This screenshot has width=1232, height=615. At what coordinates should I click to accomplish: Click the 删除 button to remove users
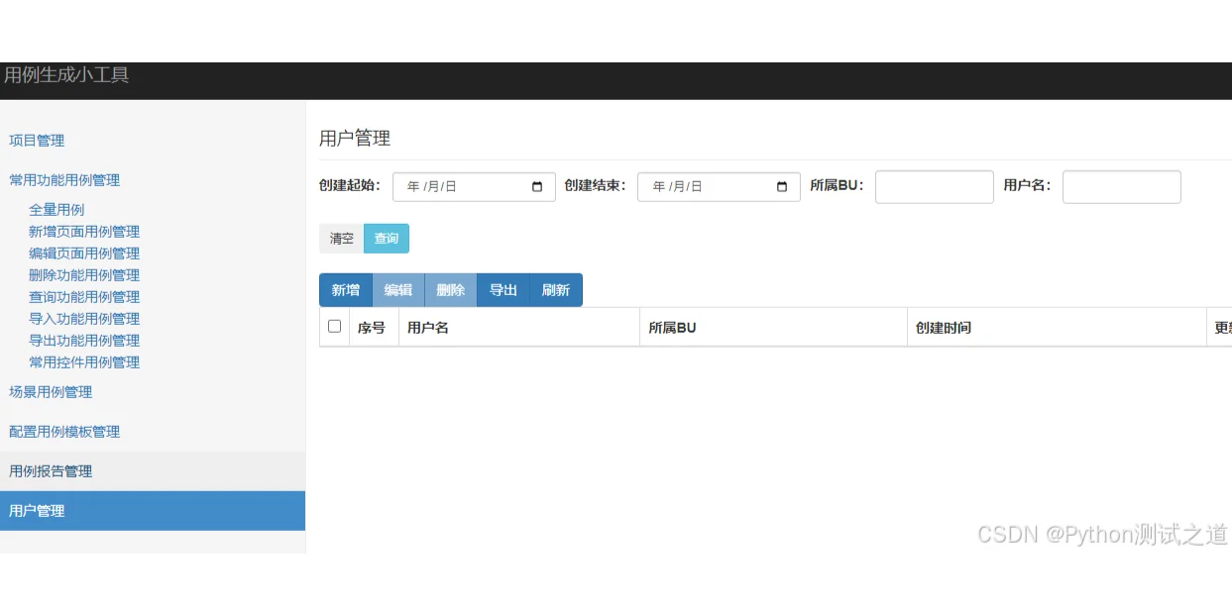tap(451, 289)
